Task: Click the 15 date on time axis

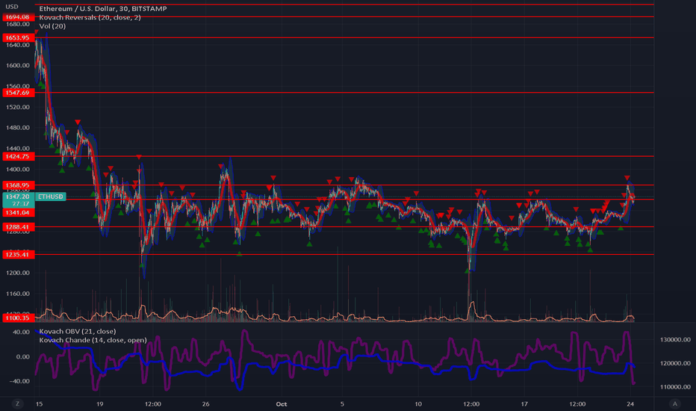Action: (39, 404)
